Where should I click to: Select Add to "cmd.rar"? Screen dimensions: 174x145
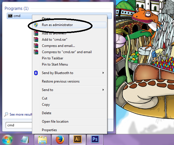70,40
